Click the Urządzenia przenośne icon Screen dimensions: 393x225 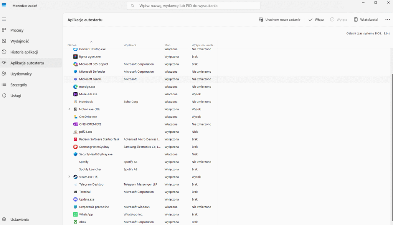(76, 207)
